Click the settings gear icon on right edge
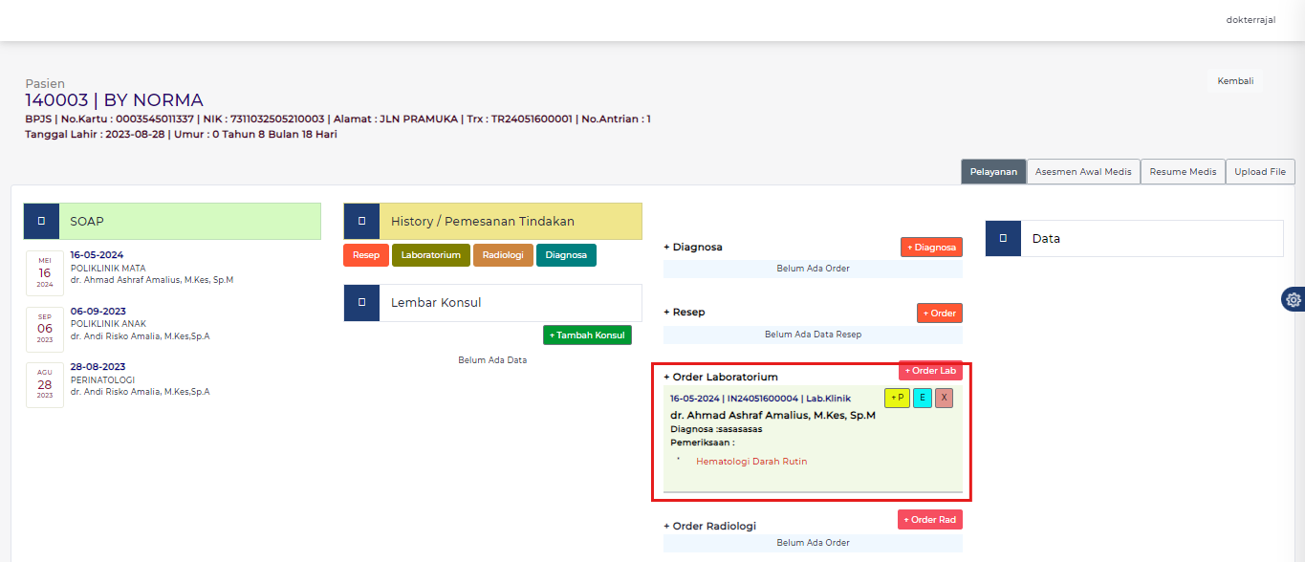The height and width of the screenshot is (562, 1305). (x=1294, y=299)
